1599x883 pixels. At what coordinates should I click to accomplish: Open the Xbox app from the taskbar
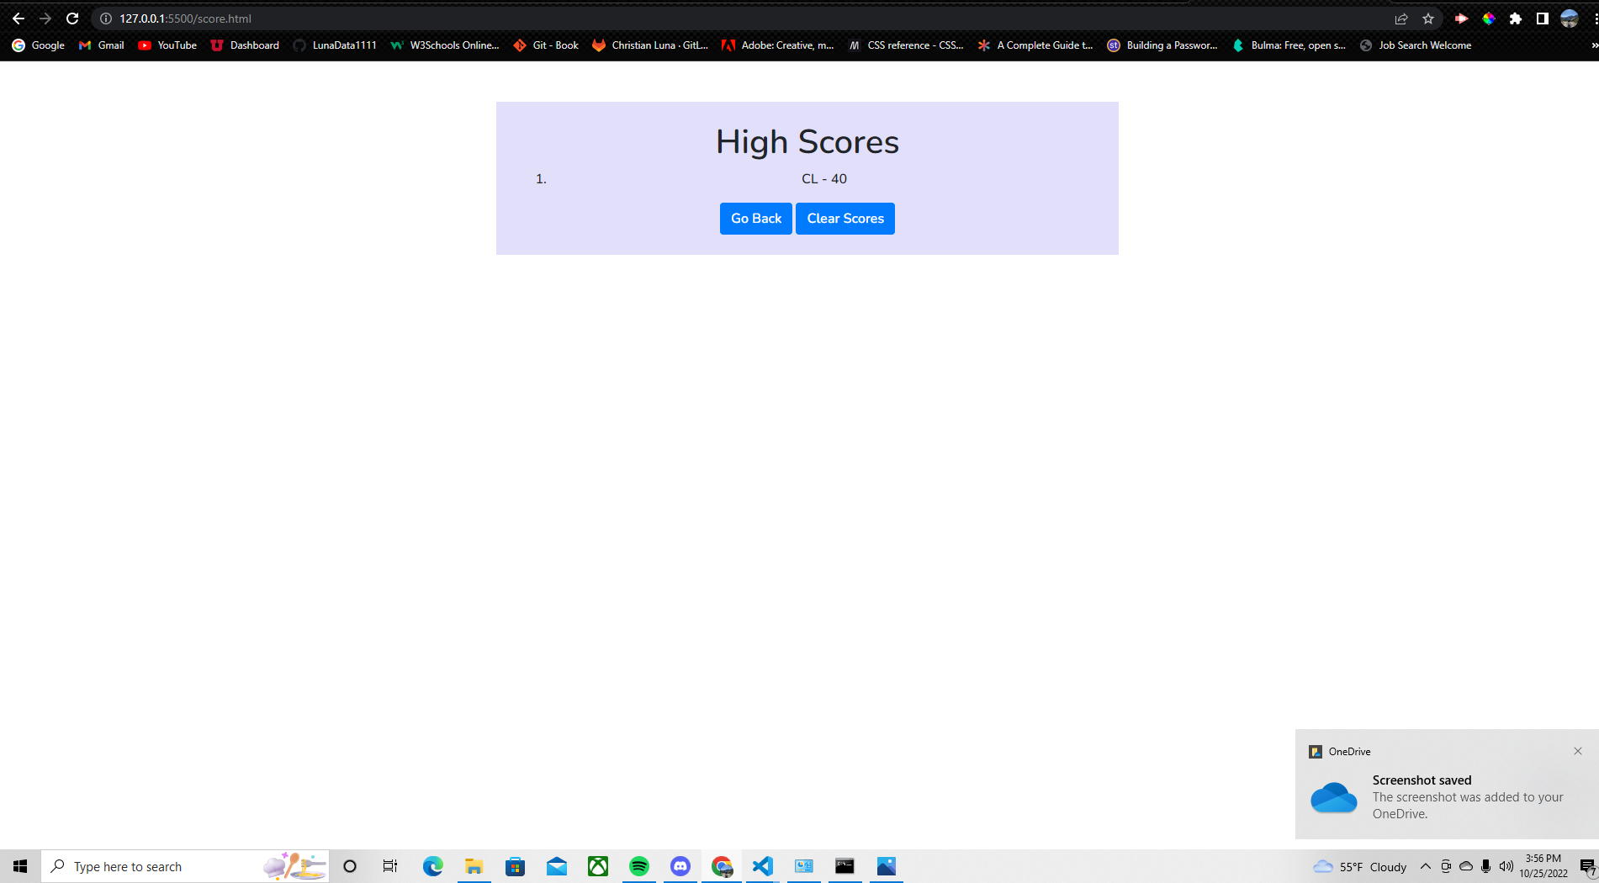pos(598,866)
